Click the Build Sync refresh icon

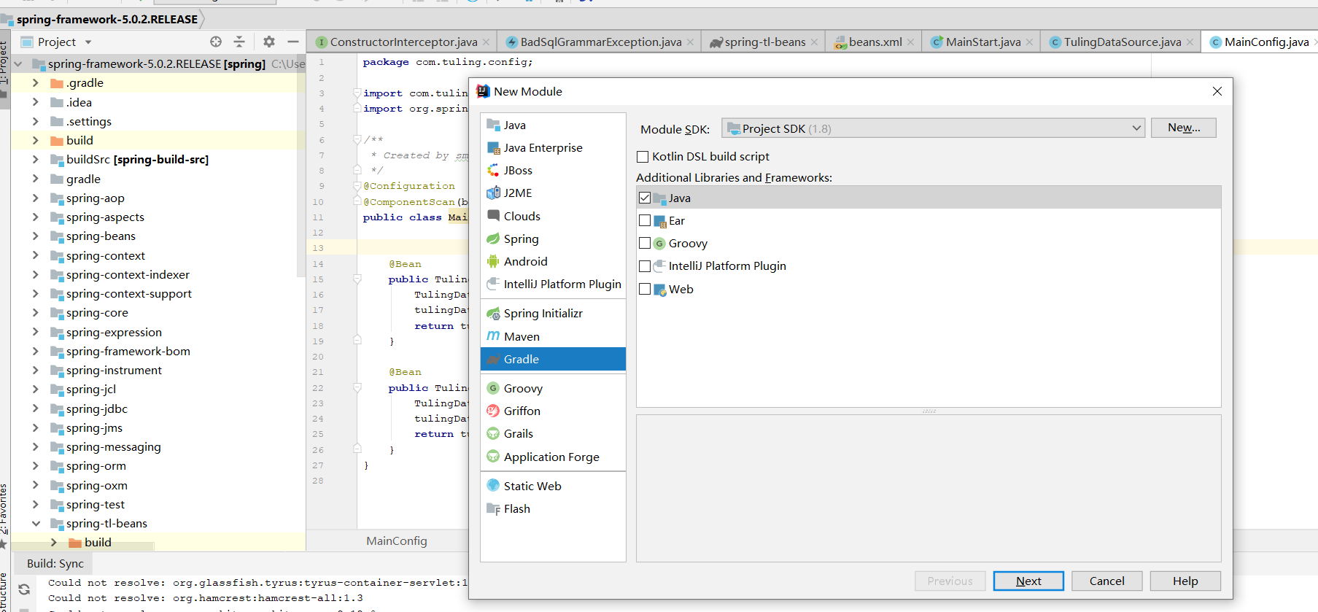[x=24, y=589]
